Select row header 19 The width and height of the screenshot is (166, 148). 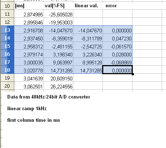point(7,78)
